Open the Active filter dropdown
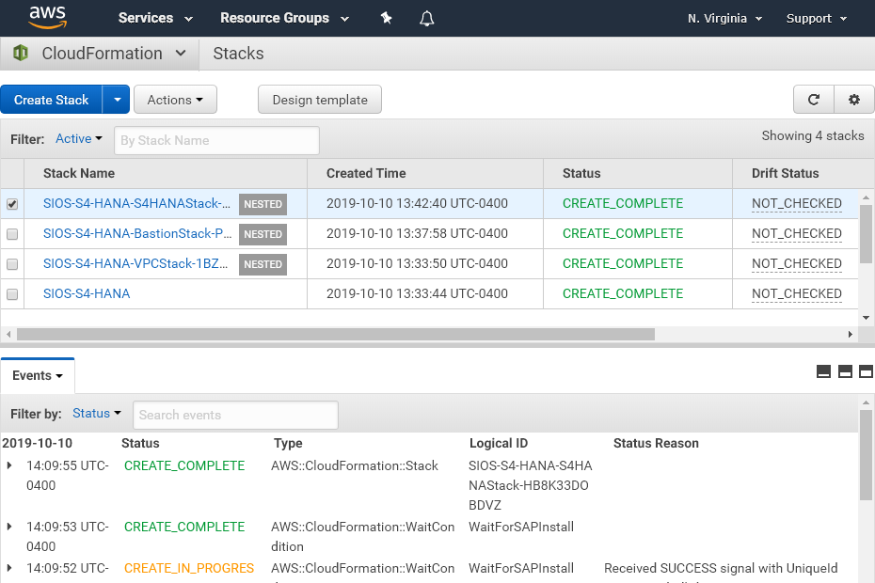Image resolution: width=875 pixels, height=583 pixels. [78, 139]
